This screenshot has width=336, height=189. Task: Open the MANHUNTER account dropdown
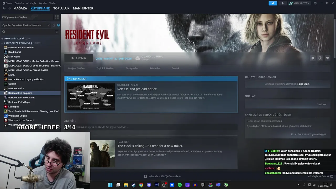299,3
